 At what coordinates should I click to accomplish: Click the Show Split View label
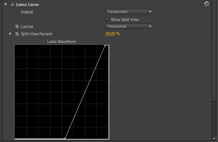point(125,20)
